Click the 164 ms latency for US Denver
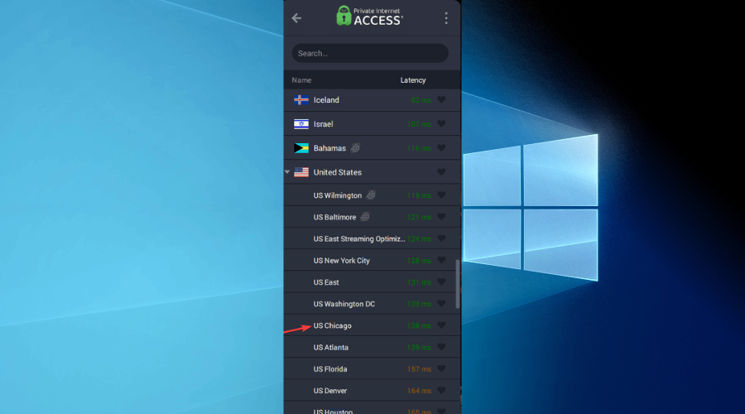The image size is (745, 414). pos(419,391)
